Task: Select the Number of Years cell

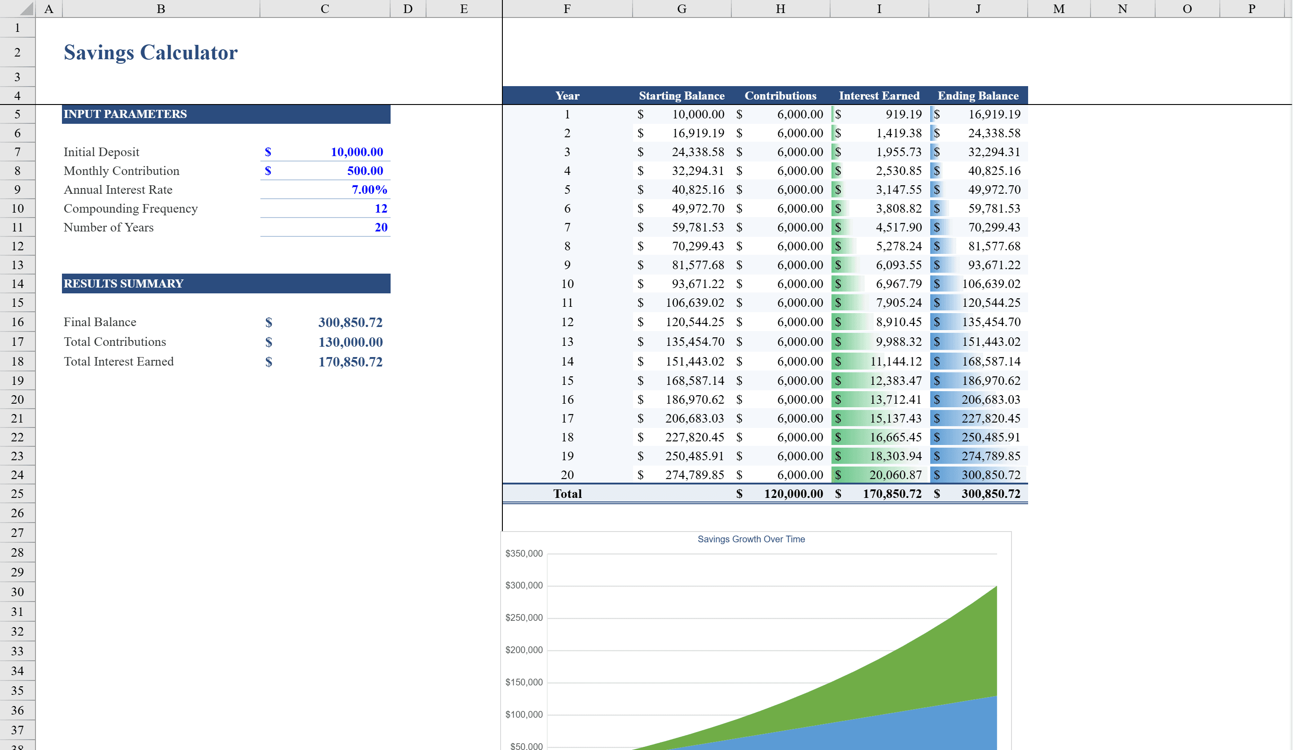Action: [339, 227]
